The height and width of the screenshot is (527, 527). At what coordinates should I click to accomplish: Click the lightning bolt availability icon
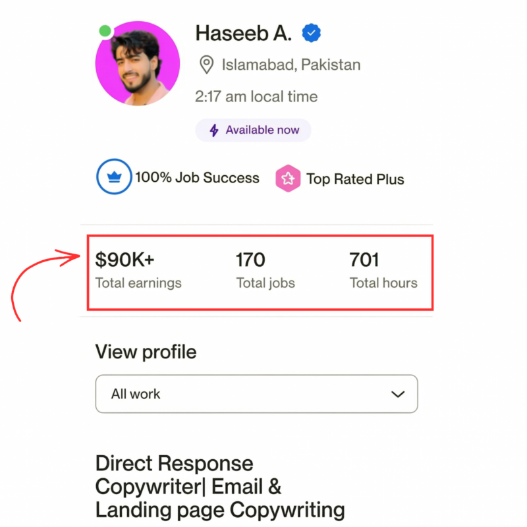click(213, 130)
